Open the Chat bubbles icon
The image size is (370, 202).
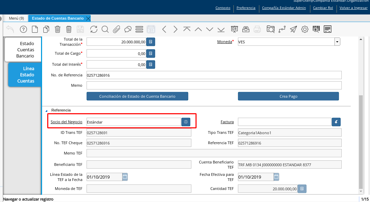tap(128, 29)
